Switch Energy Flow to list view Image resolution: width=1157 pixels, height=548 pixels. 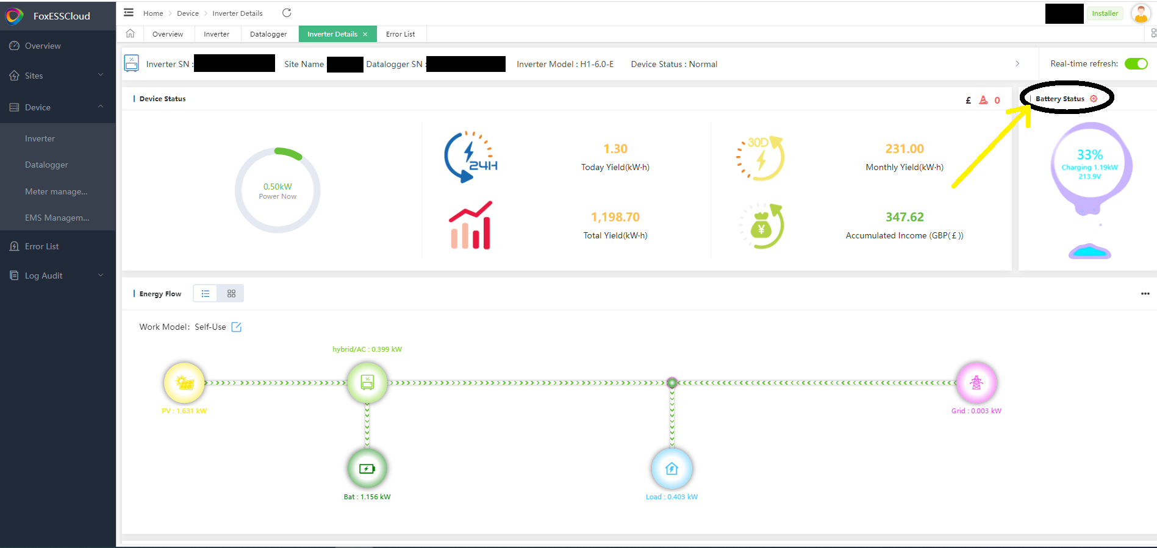tap(206, 294)
